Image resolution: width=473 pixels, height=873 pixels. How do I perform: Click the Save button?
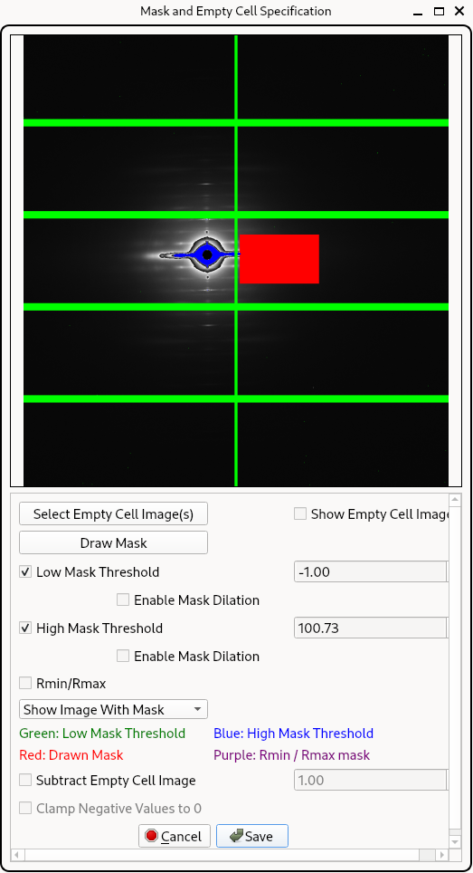point(252,836)
